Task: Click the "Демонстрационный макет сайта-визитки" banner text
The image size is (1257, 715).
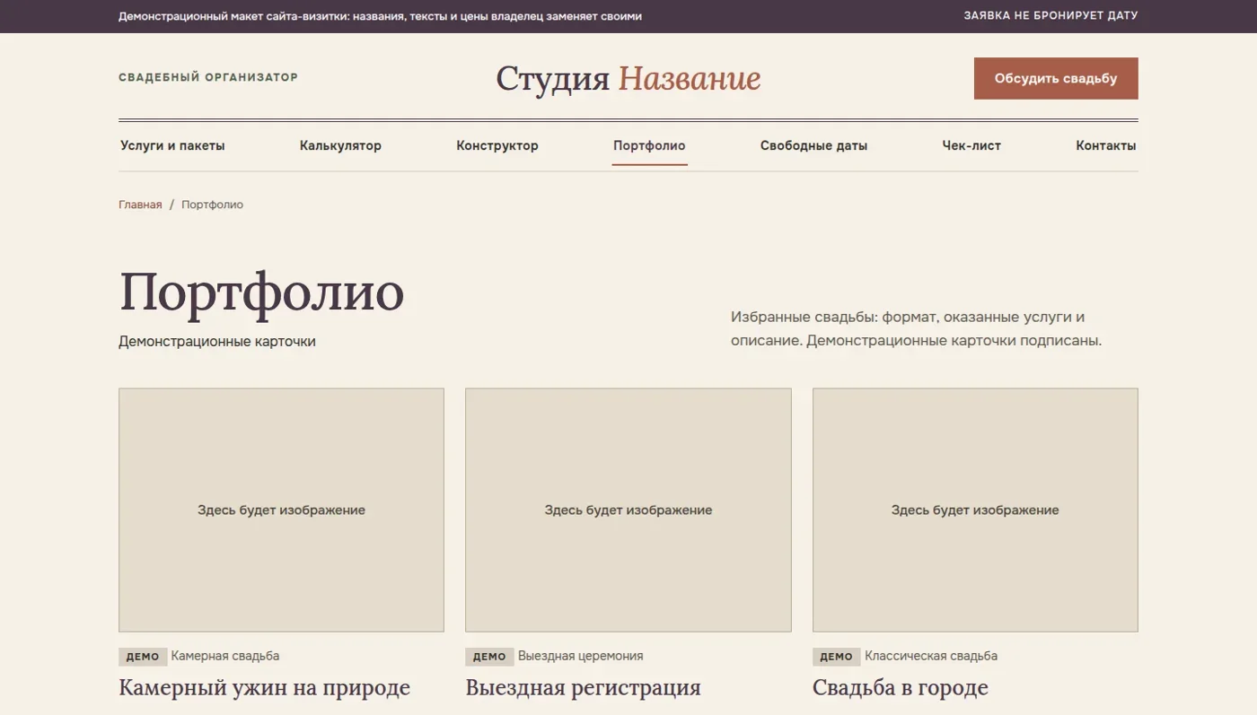Action: [x=380, y=16]
